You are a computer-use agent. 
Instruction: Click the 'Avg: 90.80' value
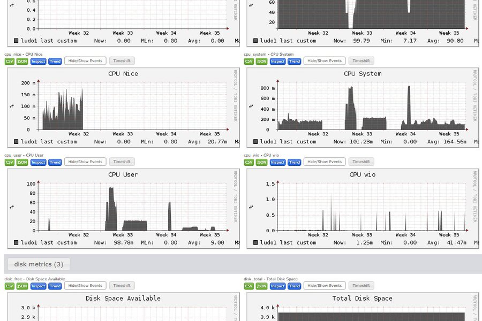[x=446, y=41]
